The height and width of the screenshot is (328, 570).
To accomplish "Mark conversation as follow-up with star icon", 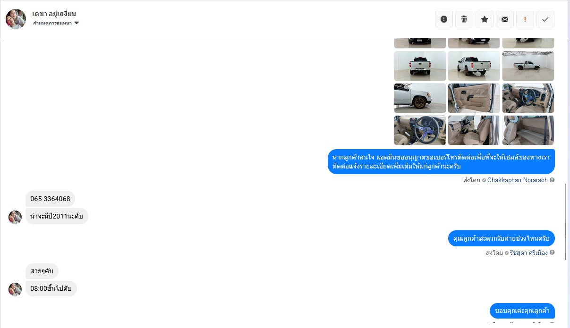I will click(485, 19).
